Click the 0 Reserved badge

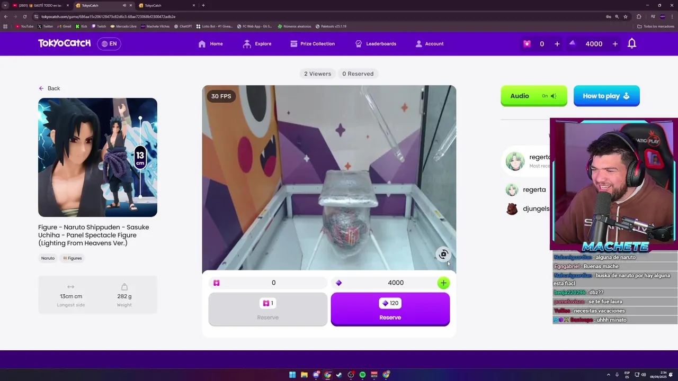coord(358,74)
